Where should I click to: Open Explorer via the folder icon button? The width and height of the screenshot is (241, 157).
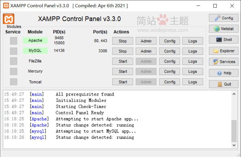pos(224,51)
